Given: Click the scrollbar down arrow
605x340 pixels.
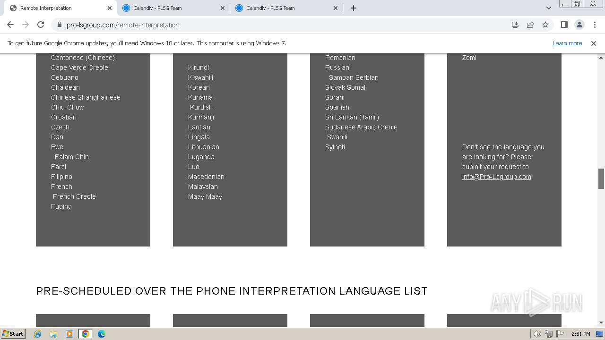Looking at the screenshot, I should click(601, 323).
